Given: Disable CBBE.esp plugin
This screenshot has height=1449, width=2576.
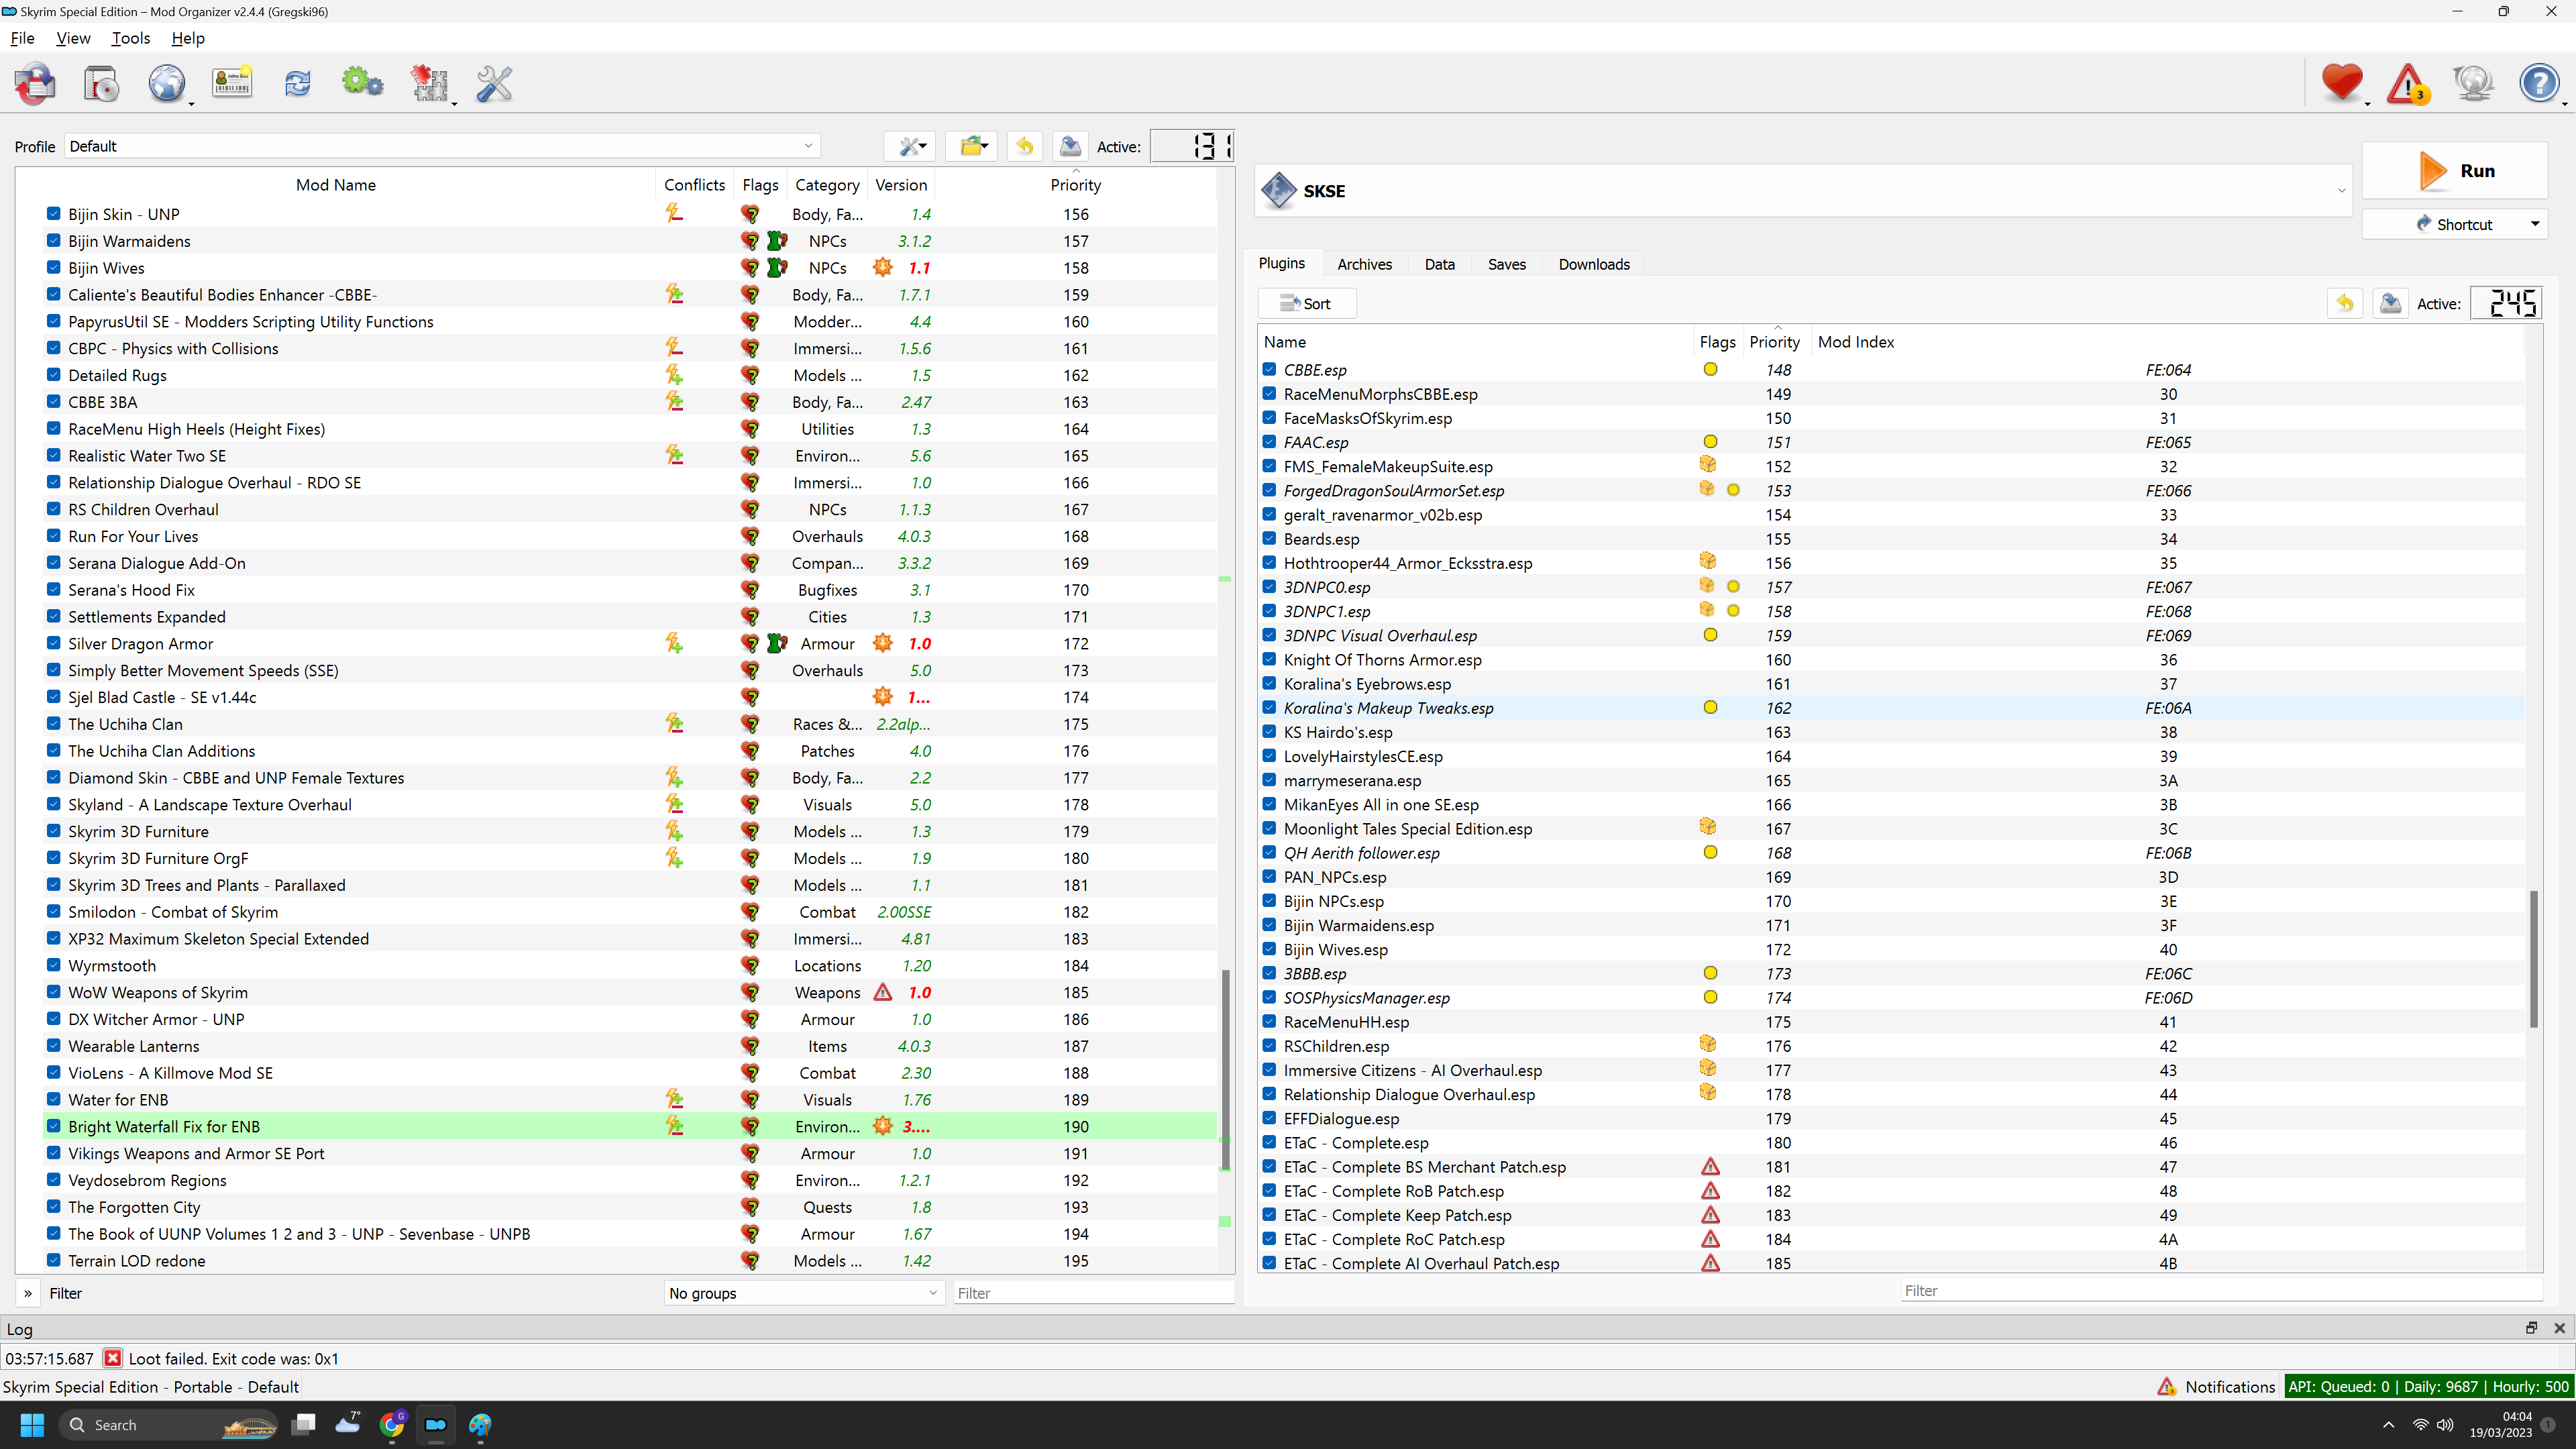Looking at the screenshot, I should pos(1269,370).
